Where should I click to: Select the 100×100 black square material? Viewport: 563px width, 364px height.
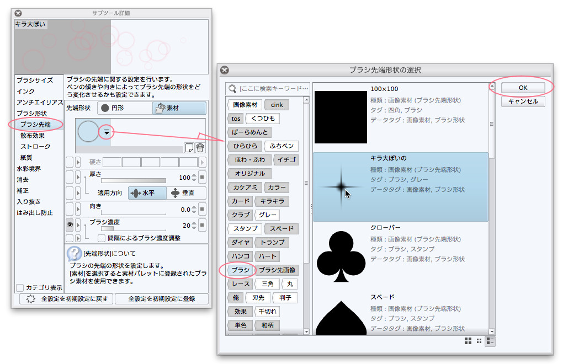[x=400, y=117]
